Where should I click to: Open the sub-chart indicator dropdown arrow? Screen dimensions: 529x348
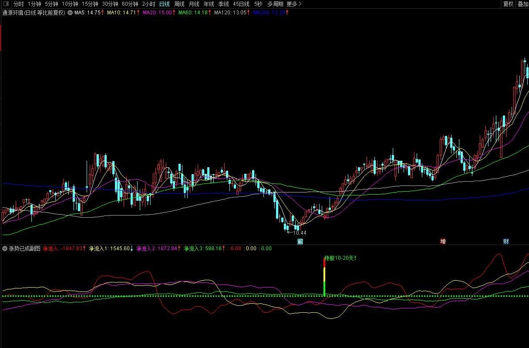(x=5, y=249)
